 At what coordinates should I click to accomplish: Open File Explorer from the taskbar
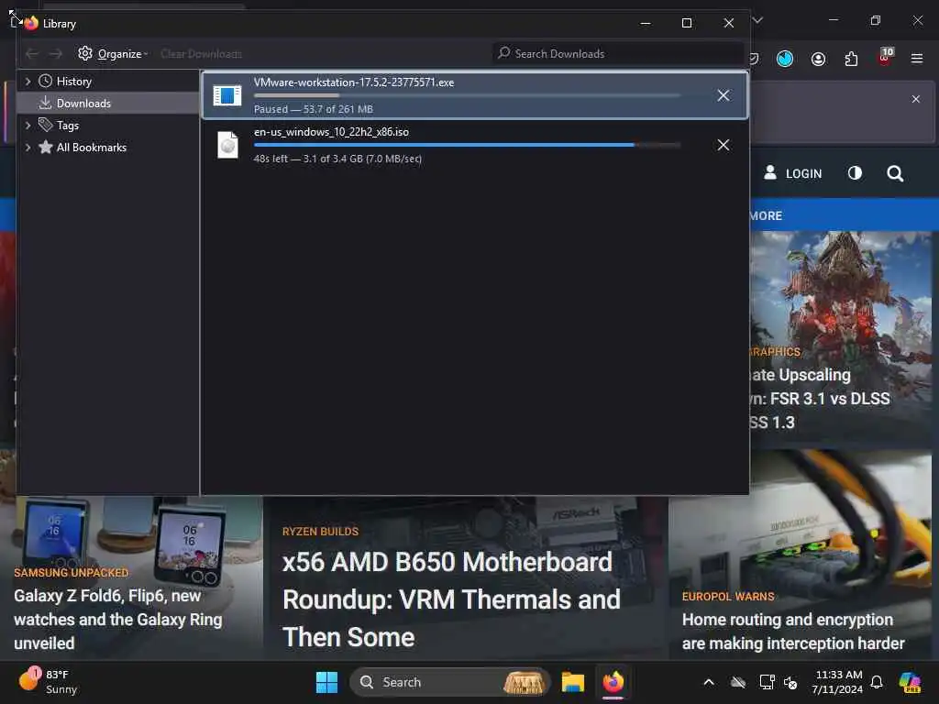pos(573,682)
